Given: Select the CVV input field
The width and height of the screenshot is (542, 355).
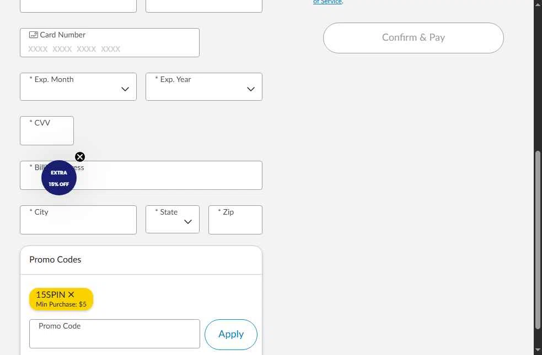Looking at the screenshot, I should click(x=47, y=131).
